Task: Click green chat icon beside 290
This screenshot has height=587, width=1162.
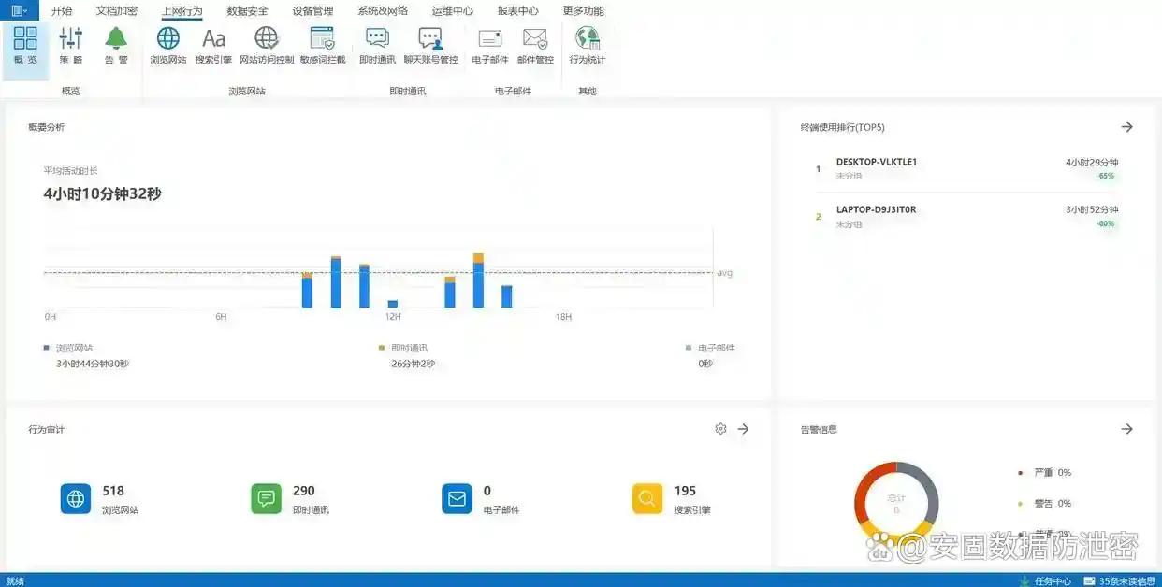Action: point(267,499)
